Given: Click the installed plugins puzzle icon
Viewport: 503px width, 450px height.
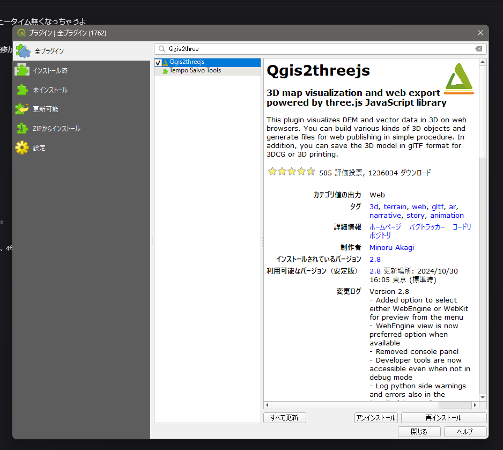Looking at the screenshot, I should 22,70.
